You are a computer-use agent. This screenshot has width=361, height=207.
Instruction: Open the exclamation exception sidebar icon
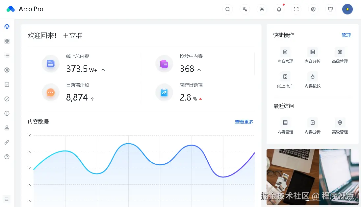7,113
